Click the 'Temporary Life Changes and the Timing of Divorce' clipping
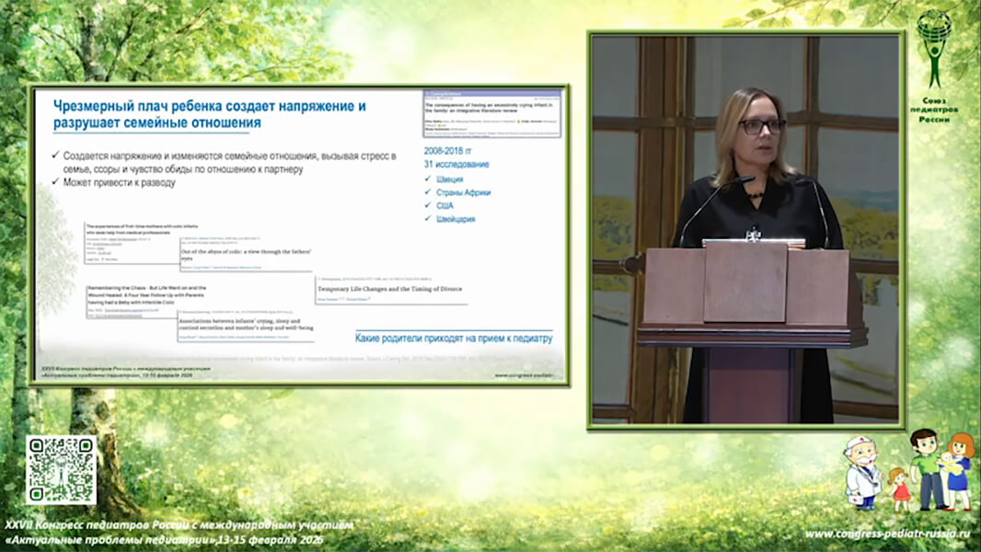The image size is (981, 552). 390,290
